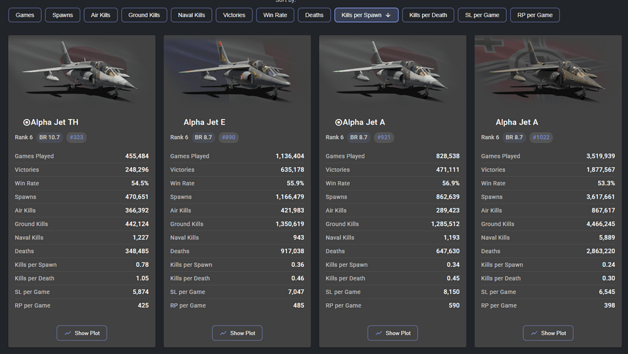628x354 pixels.
Task: Click the premium icon beside Alpha Jet TH
Action: click(x=26, y=123)
